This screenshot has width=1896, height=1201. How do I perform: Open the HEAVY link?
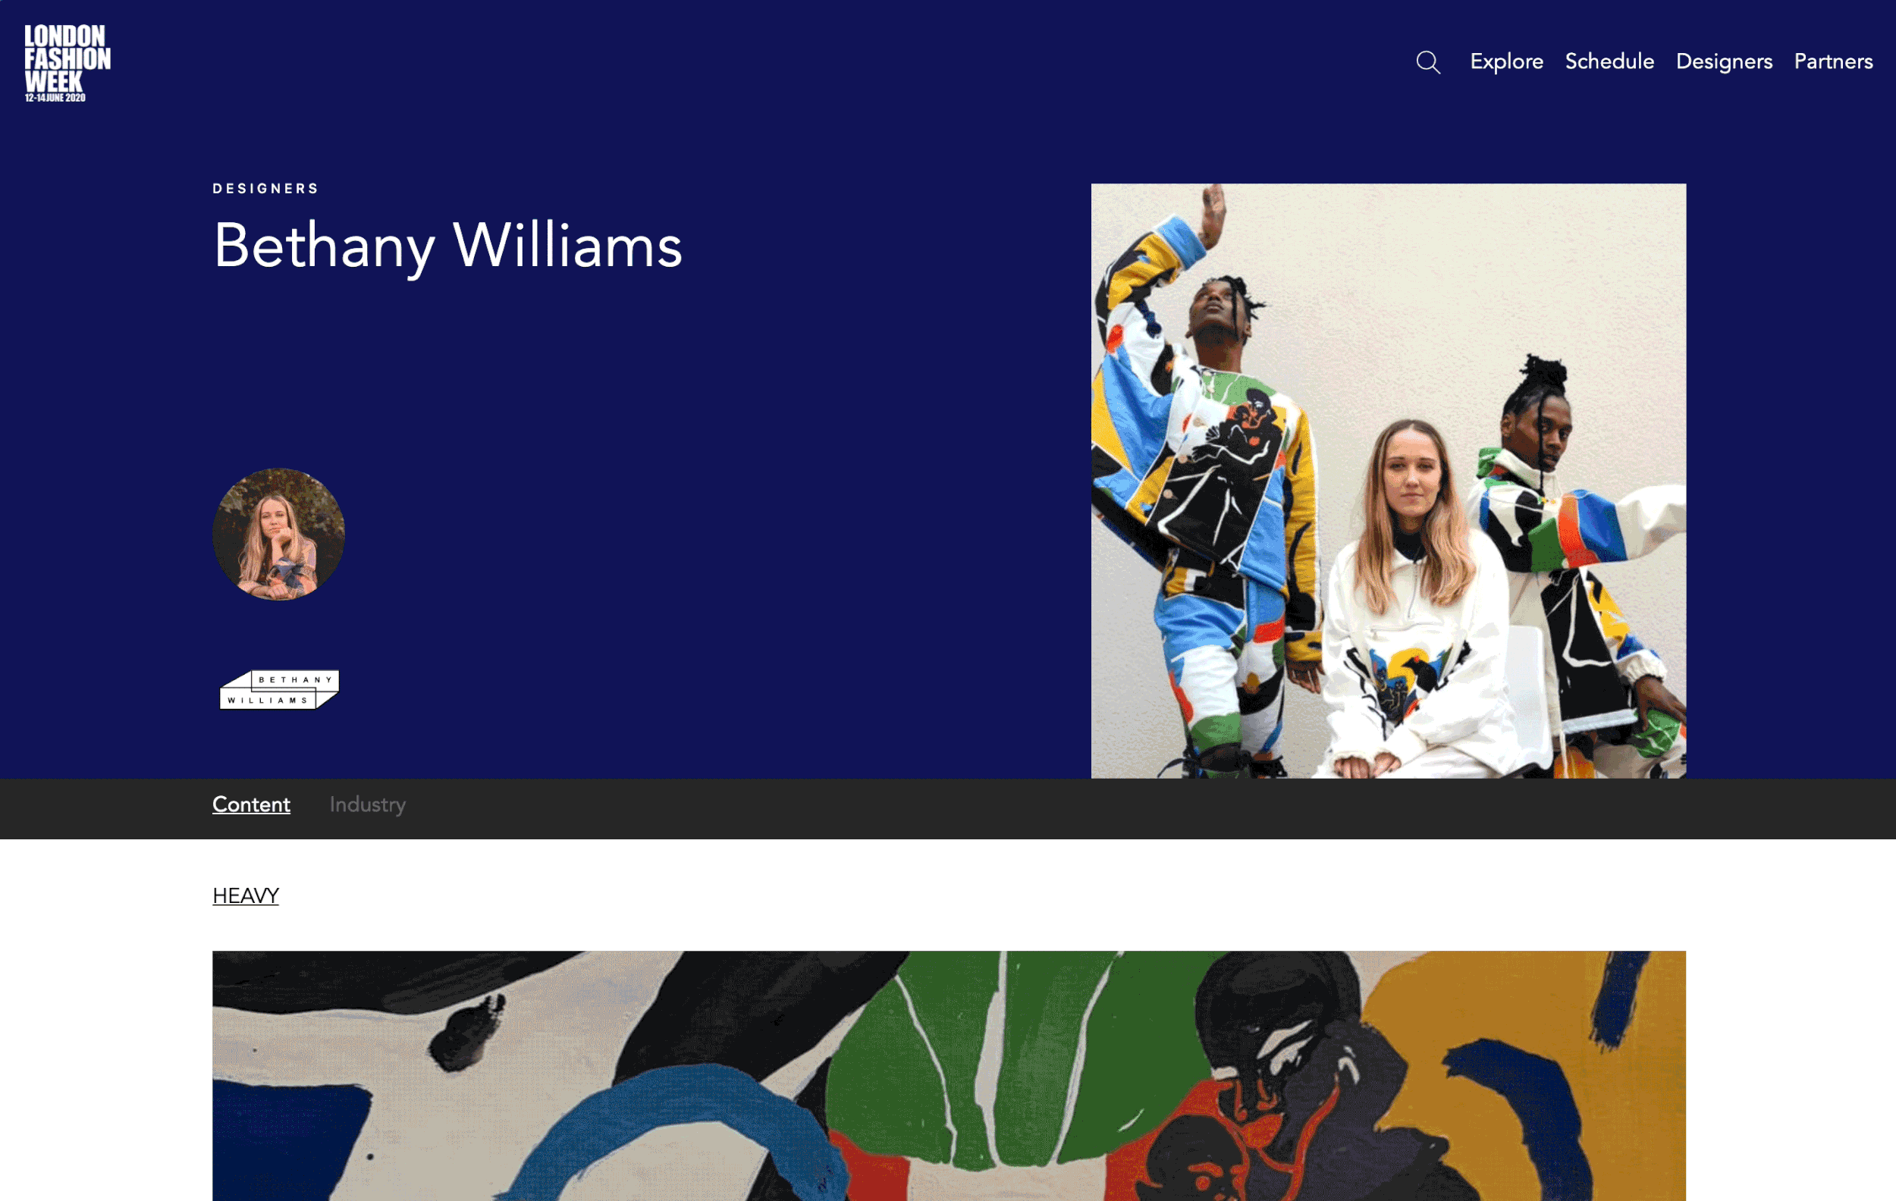(x=246, y=895)
